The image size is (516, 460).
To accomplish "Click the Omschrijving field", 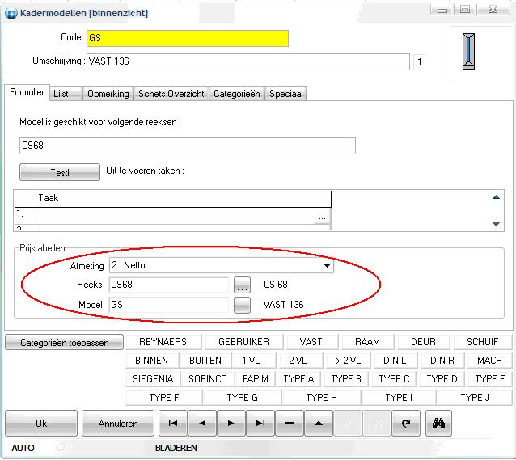I will point(248,61).
